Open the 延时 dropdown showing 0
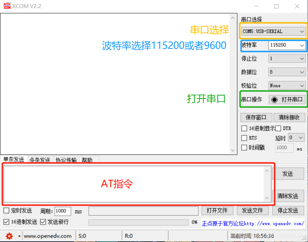 296,138
